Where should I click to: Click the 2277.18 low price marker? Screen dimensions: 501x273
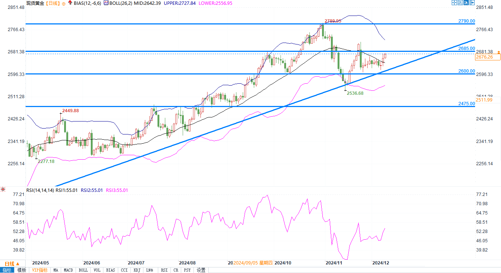[x=46, y=162]
